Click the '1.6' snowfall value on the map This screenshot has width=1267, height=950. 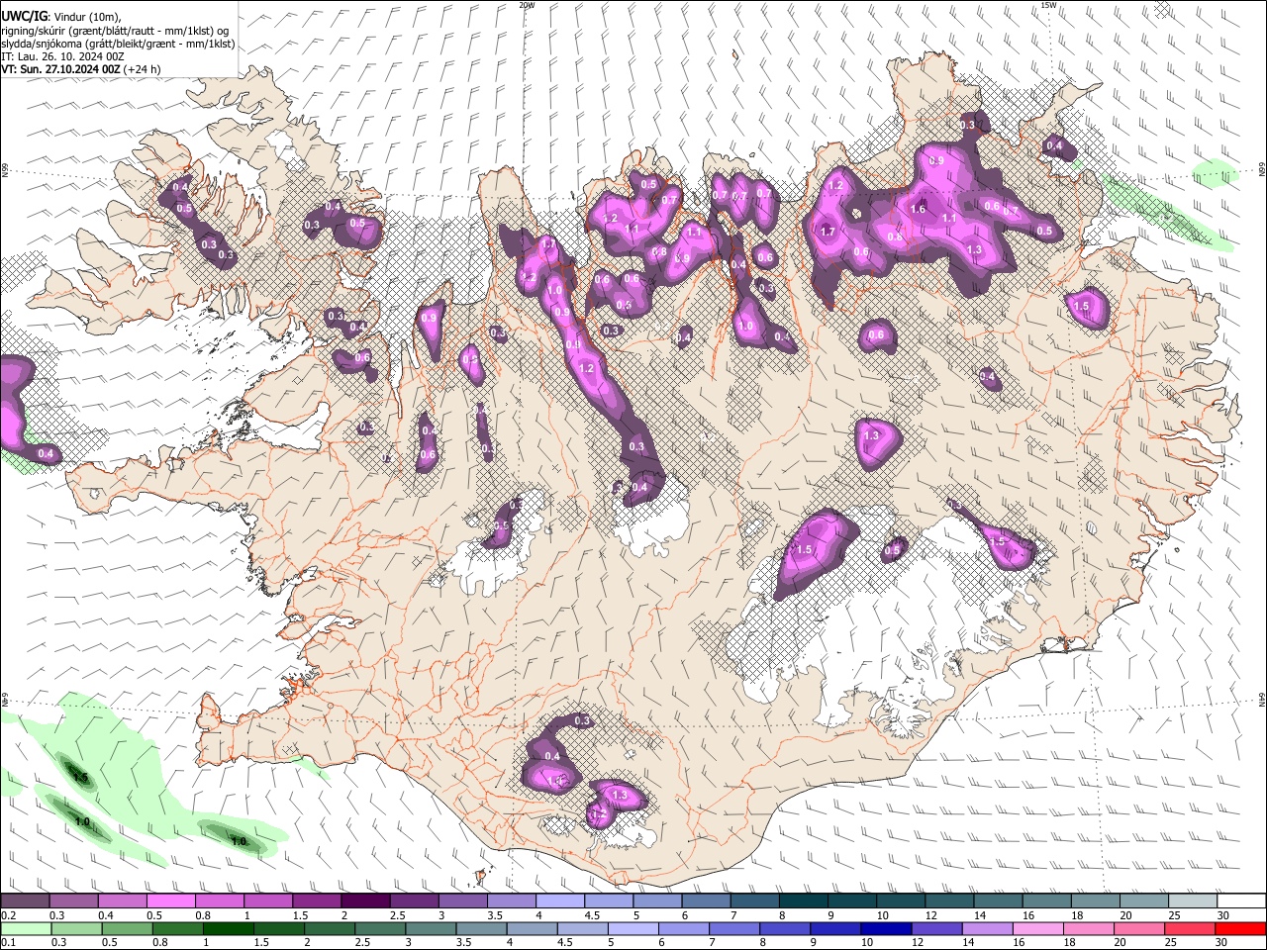[918, 209]
